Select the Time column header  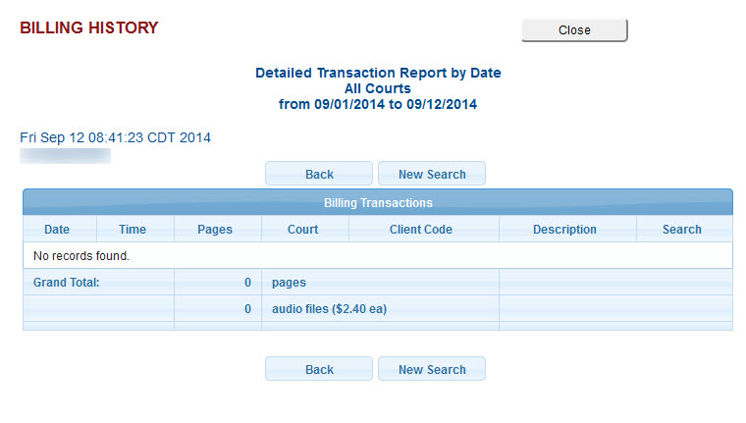[x=133, y=230]
